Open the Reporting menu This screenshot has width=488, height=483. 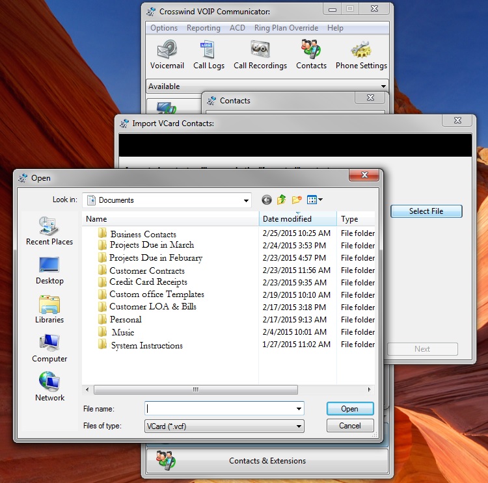click(203, 28)
